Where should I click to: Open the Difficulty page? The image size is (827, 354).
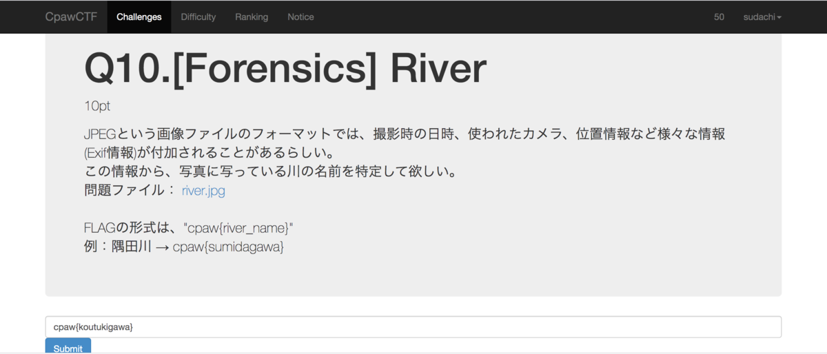pyautogui.click(x=198, y=17)
